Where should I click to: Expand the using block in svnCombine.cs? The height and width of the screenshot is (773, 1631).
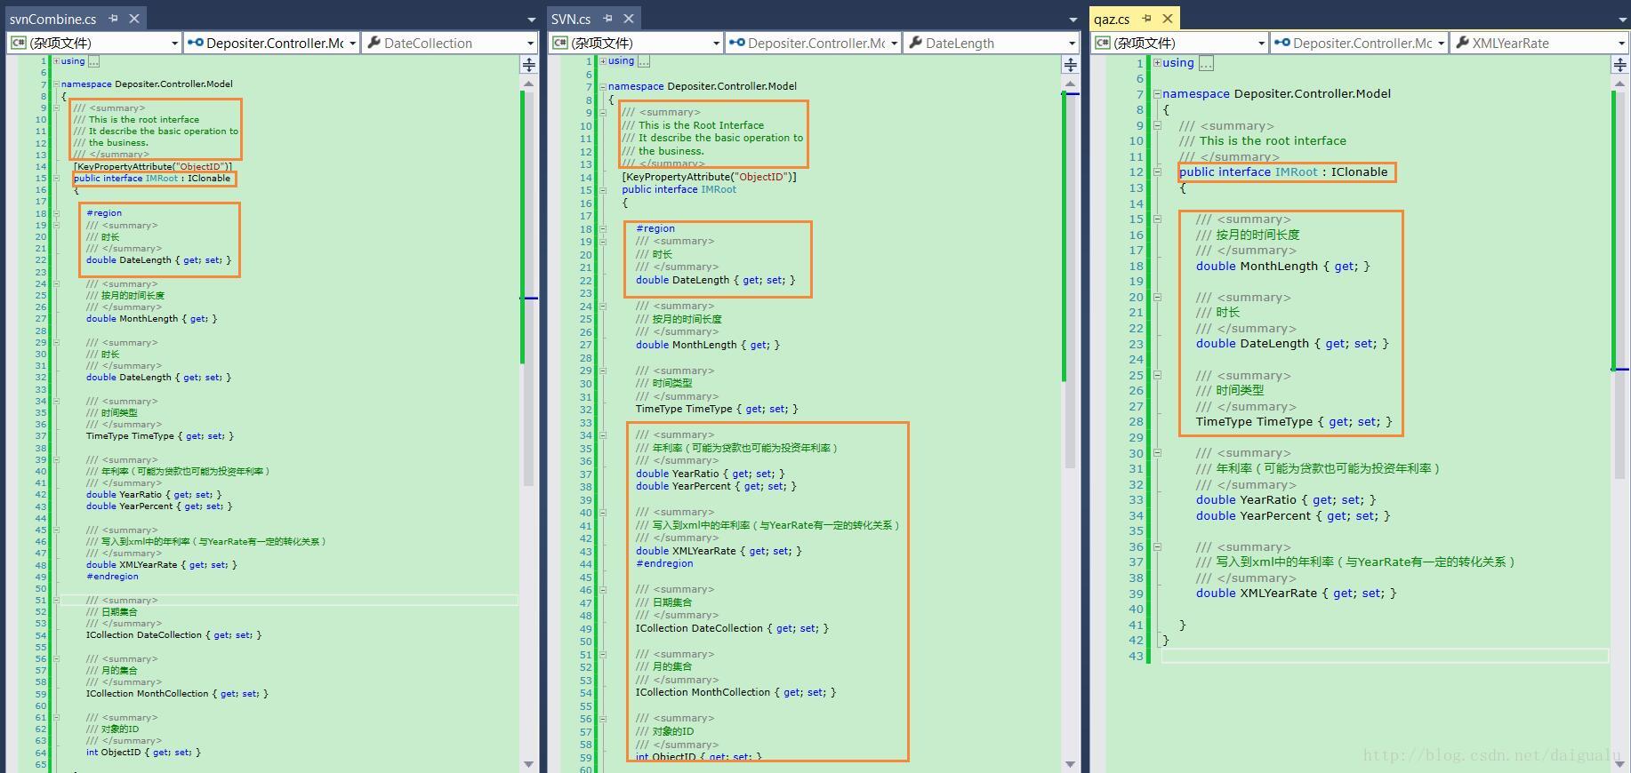click(x=56, y=61)
